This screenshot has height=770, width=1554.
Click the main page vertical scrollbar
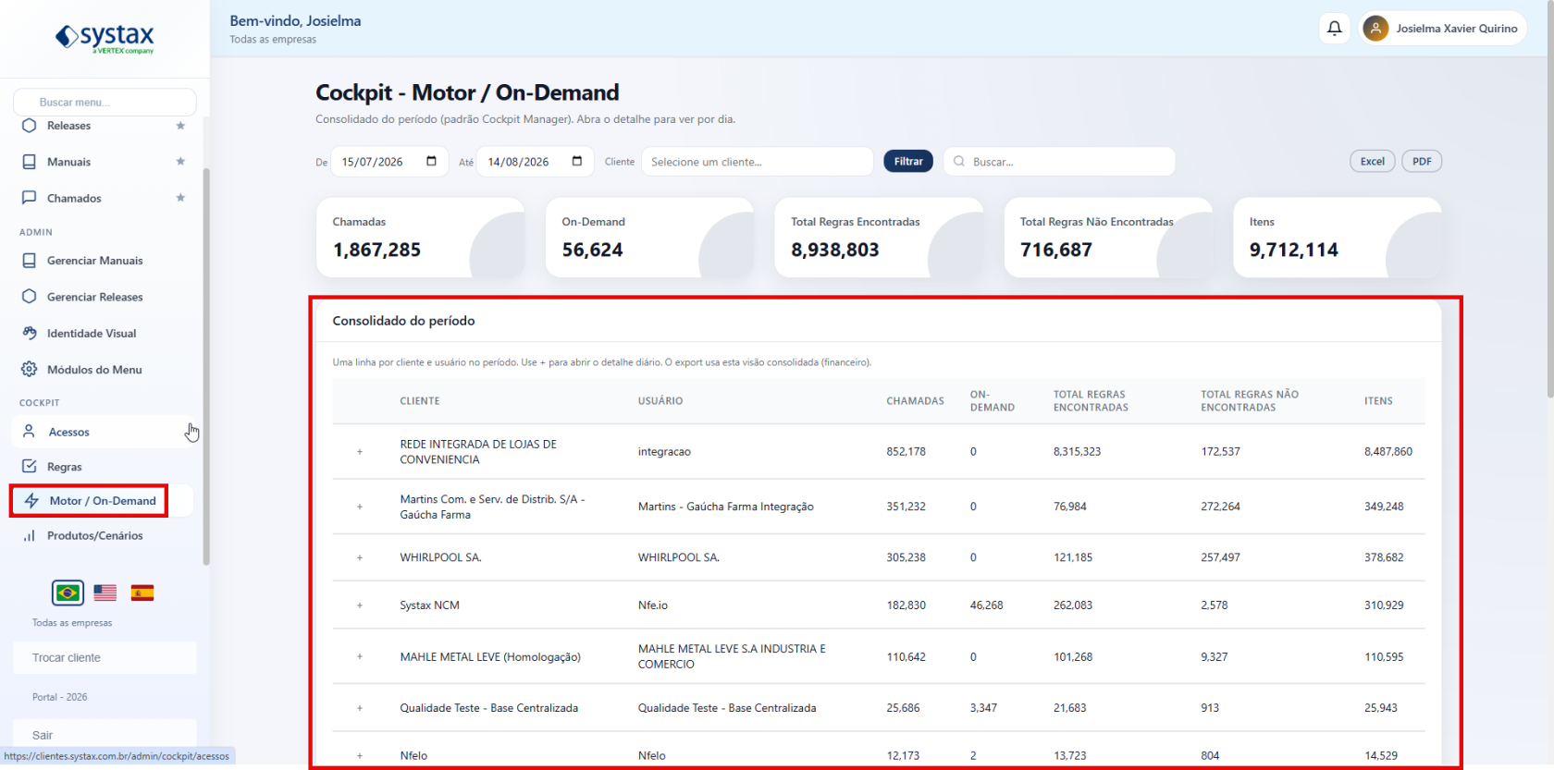[1549, 199]
